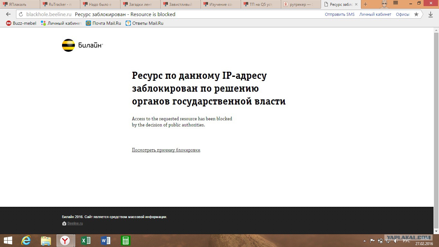Switch to the 'Надо было' tab
Viewport: 439px width, 247px height.
tap(100, 4)
